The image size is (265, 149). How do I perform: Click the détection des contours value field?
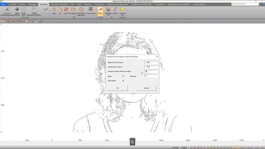pyautogui.click(x=151, y=62)
